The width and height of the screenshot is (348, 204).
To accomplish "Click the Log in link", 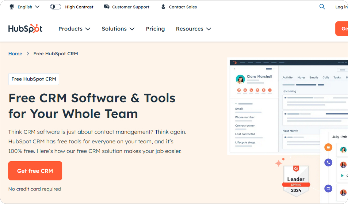I will (x=341, y=7).
